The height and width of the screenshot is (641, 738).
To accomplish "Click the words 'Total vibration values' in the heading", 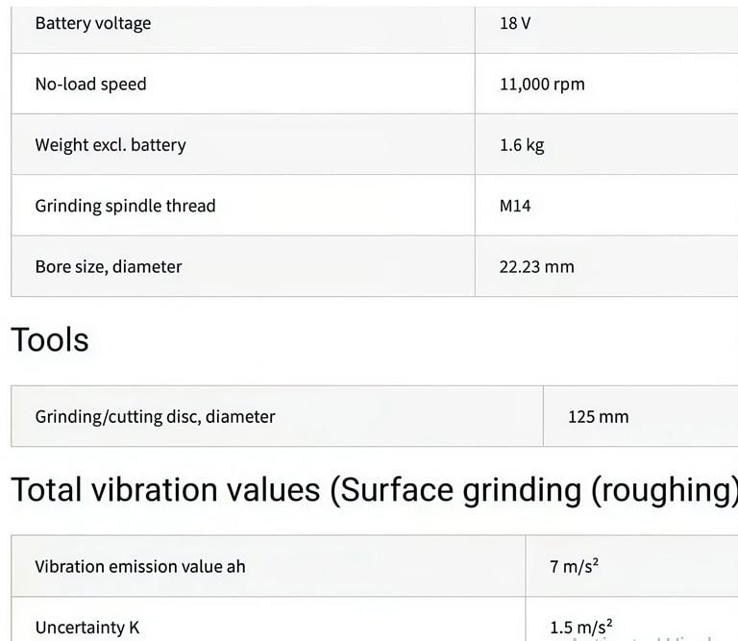I will (165, 490).
